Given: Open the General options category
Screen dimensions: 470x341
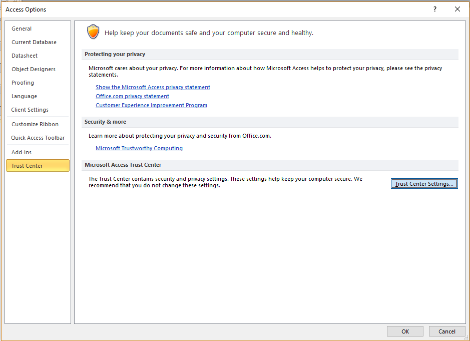Looking at the screenshot, I should [x=38, y=29].
